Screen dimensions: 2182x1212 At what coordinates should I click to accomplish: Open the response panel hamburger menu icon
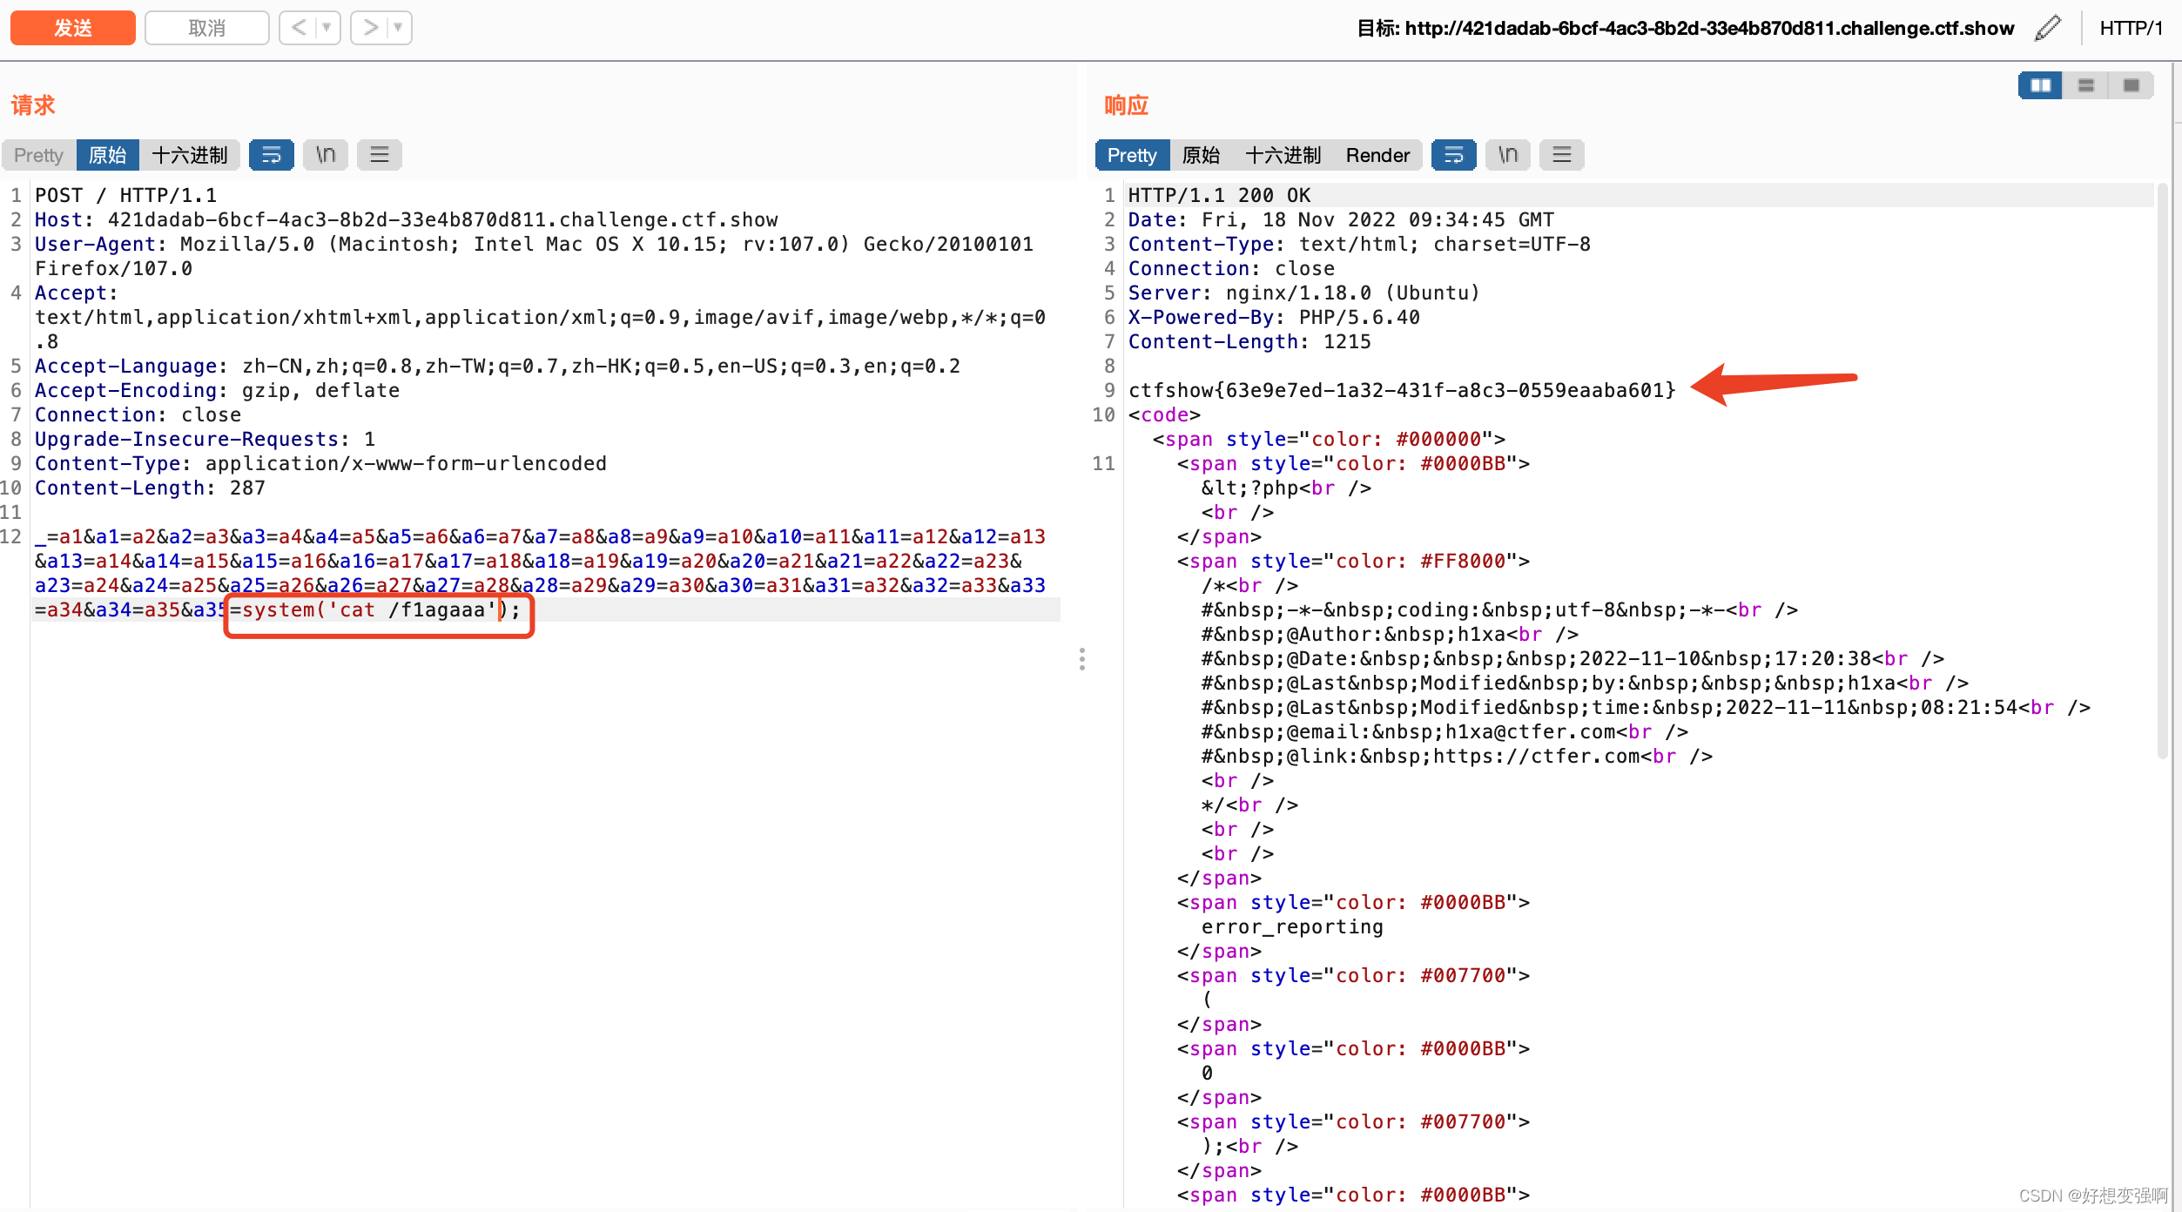1562,155
